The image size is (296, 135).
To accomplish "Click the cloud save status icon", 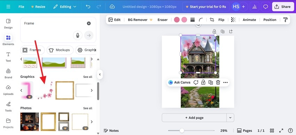I will point(112,7).
